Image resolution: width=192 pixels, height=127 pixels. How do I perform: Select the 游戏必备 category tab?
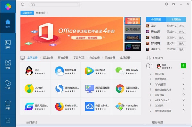(x=48, y=57)
